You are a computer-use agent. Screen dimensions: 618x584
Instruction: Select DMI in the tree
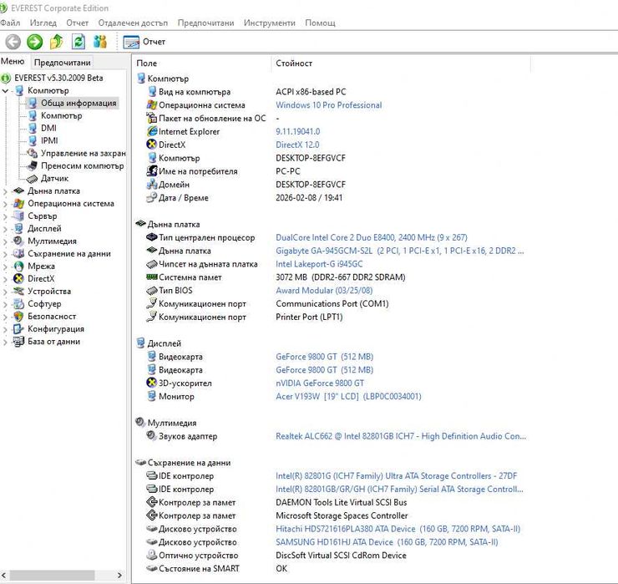(x=48, y=128)
